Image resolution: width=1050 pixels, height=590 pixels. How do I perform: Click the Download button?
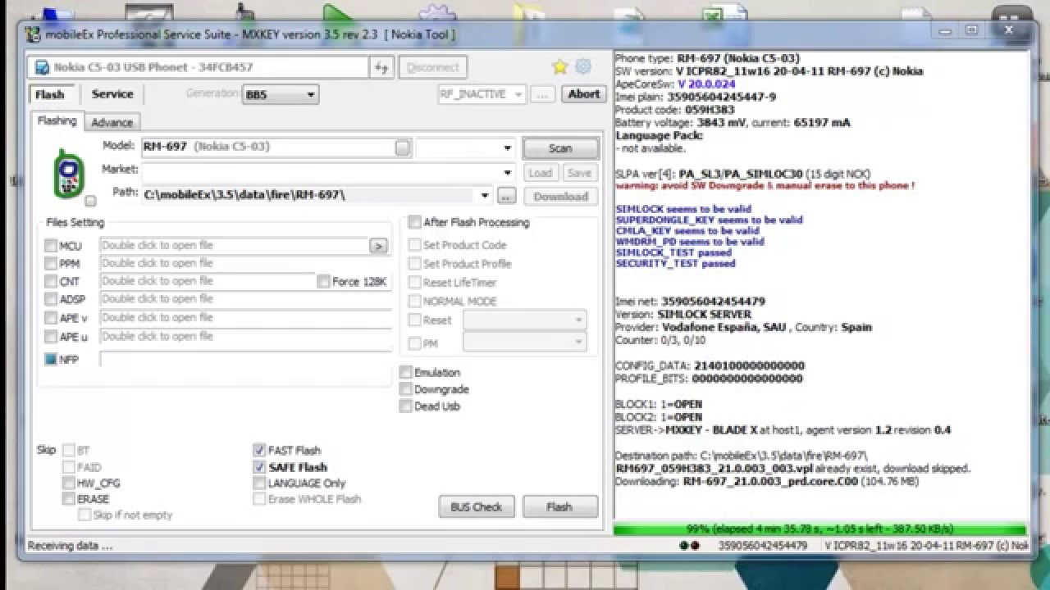coord(560,197)
